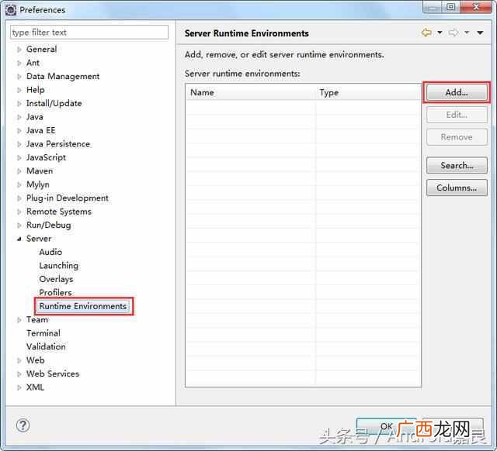497x451 pixels.
Task: Select Remote Systems preferences
Action: pos(59,212)
